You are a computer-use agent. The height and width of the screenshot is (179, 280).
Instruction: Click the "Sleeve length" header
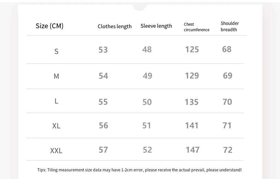coord(156,26)
